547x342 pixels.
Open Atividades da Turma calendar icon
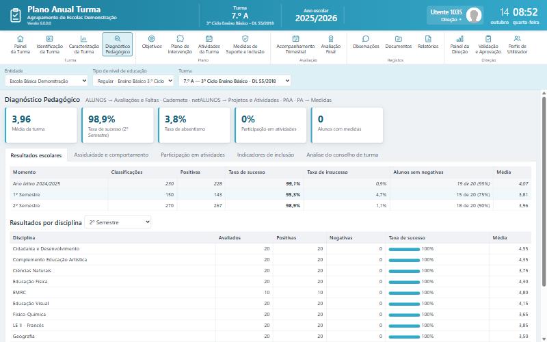coord(209,38)
